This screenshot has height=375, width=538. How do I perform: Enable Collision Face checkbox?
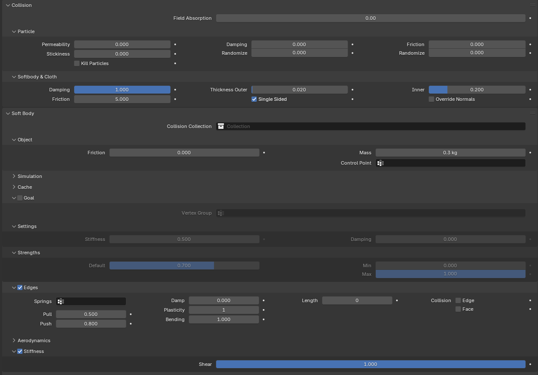458,309
